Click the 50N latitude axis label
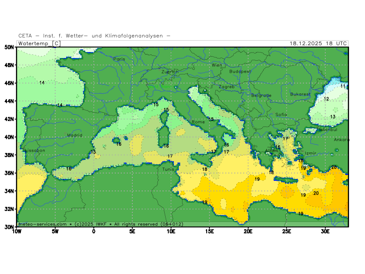This screenshot has width=365, height=274. tap(9, 47)
